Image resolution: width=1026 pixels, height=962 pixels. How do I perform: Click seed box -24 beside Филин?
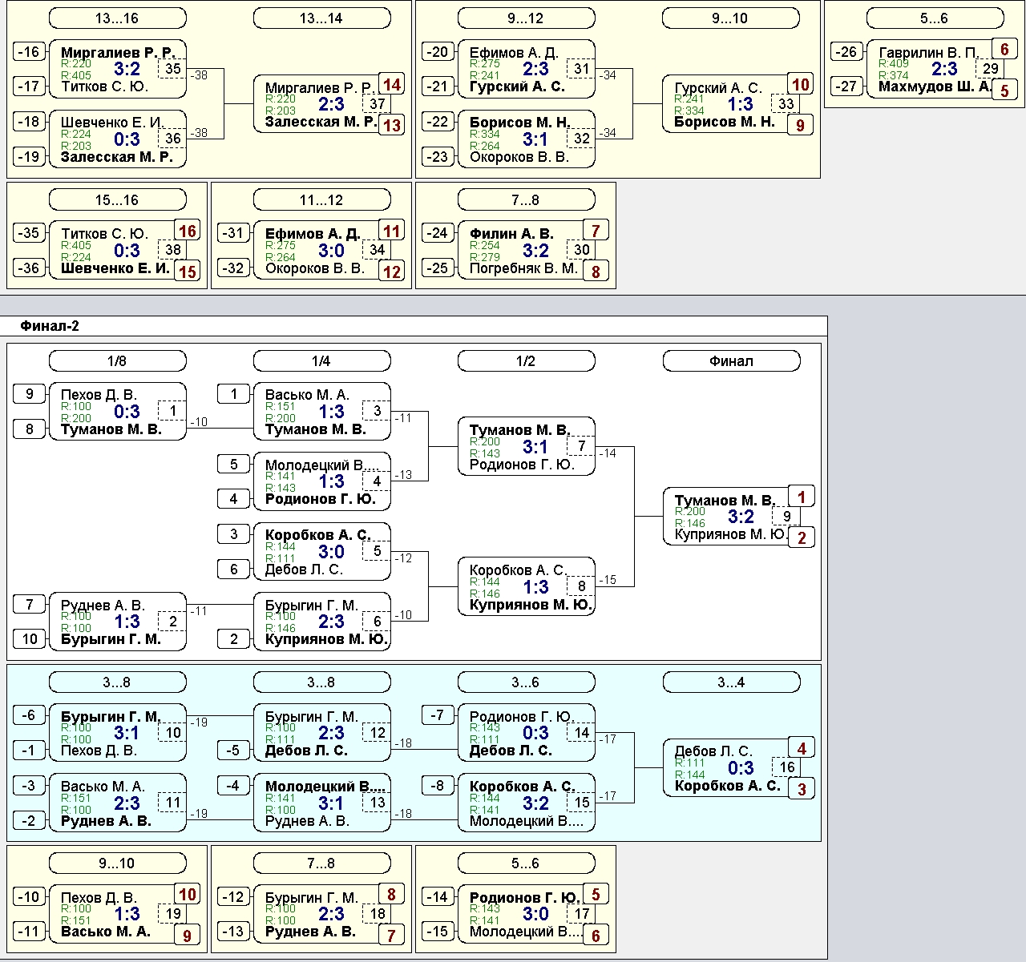(438, 233)
